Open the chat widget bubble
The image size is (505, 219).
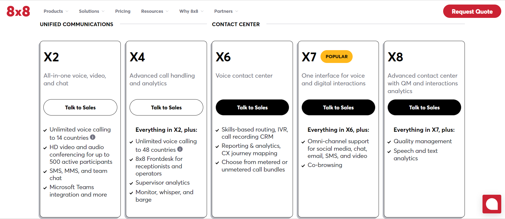[x=492, y=204]
